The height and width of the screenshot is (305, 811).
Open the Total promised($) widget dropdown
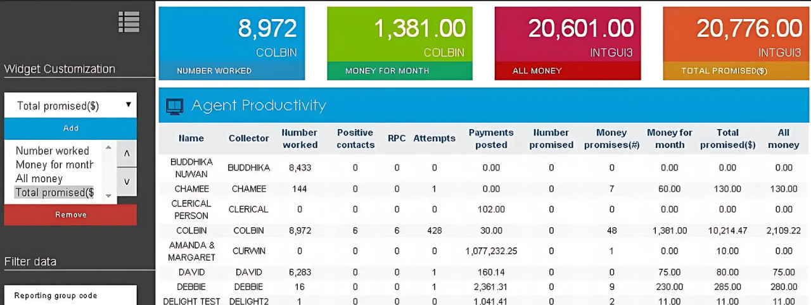click(70, 106)
